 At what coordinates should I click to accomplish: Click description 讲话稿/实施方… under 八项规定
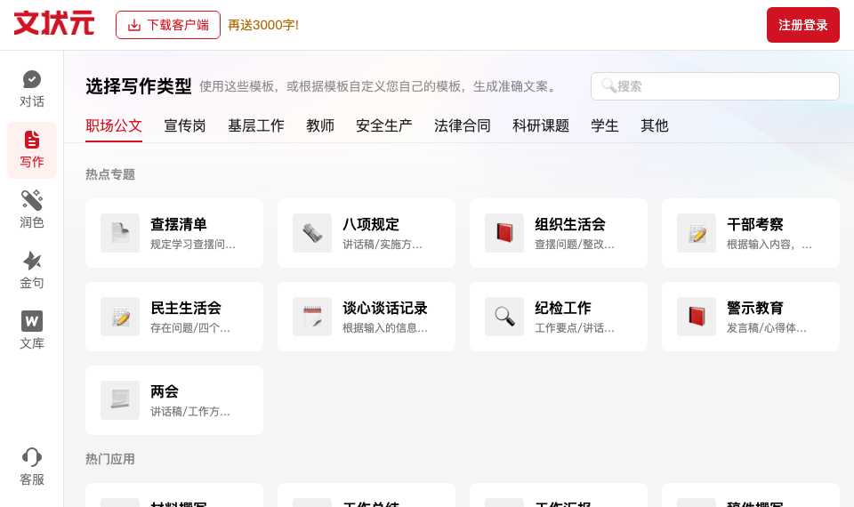coord(383,245)
